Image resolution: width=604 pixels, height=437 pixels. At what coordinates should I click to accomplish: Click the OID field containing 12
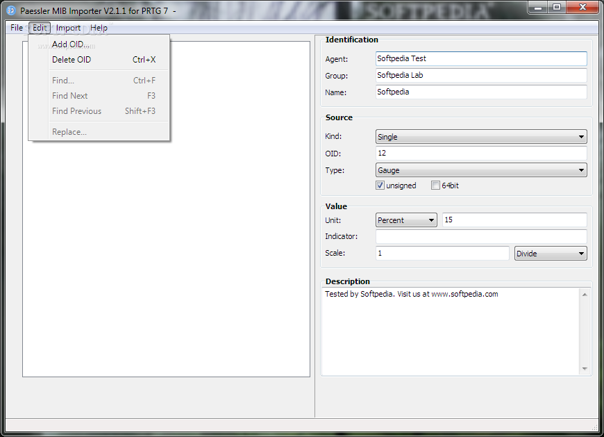click(481, 153)
